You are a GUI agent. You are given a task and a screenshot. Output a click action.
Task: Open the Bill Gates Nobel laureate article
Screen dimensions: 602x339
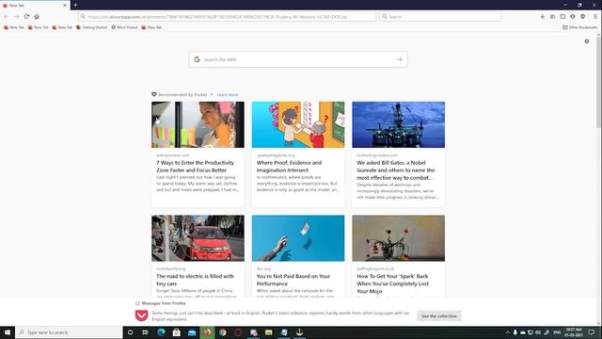(x=395, y=170)
